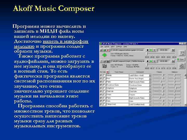The height and width of the screenshot is (140, 187).
Task: Open the Calliope Lead instrument dropdown
Action: click(x=150, y=104)
